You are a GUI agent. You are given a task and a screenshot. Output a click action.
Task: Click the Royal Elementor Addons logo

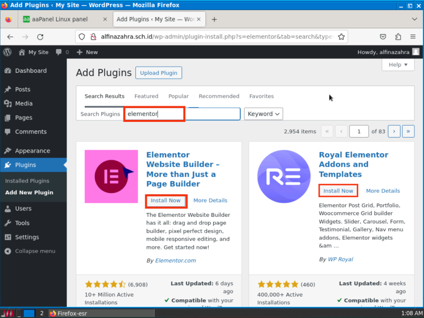(x=284, y=176)
